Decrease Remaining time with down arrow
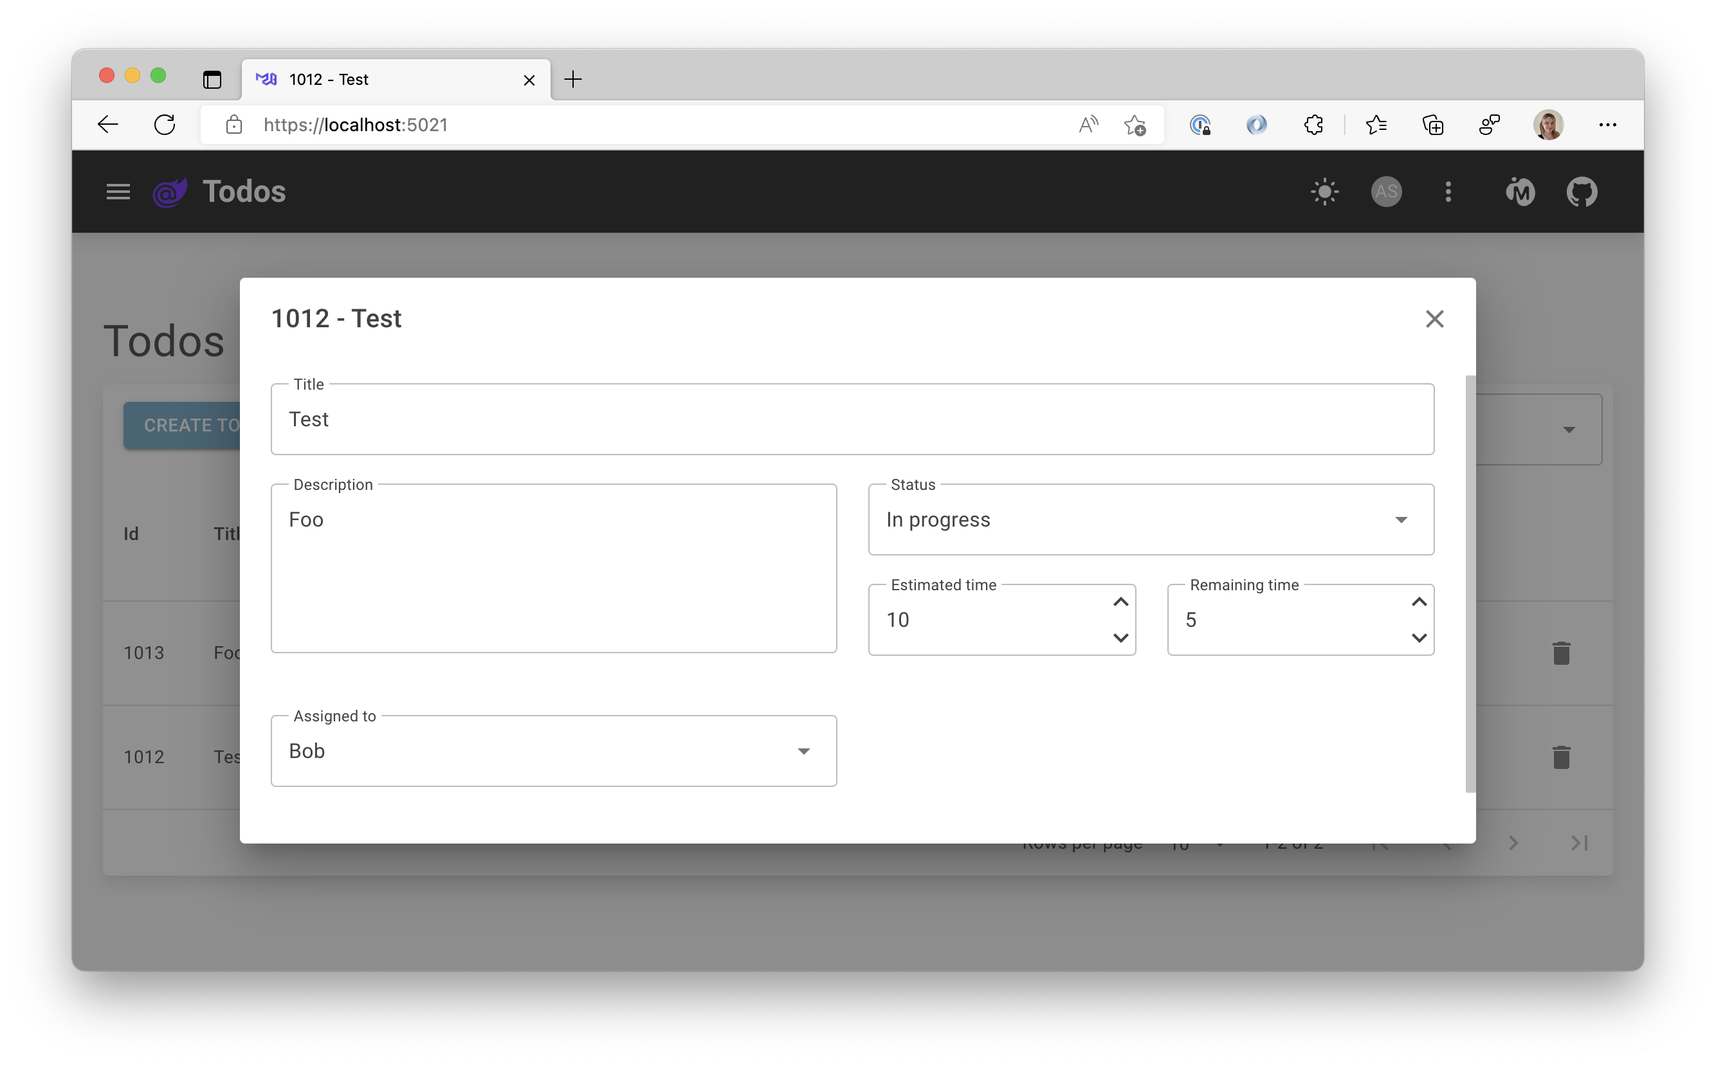 point(1419,638)
